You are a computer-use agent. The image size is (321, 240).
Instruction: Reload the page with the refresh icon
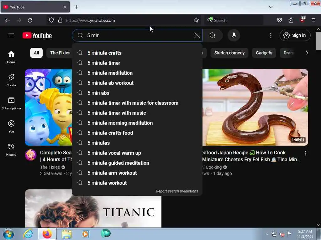pyautogui.click(x=30, y=20)
